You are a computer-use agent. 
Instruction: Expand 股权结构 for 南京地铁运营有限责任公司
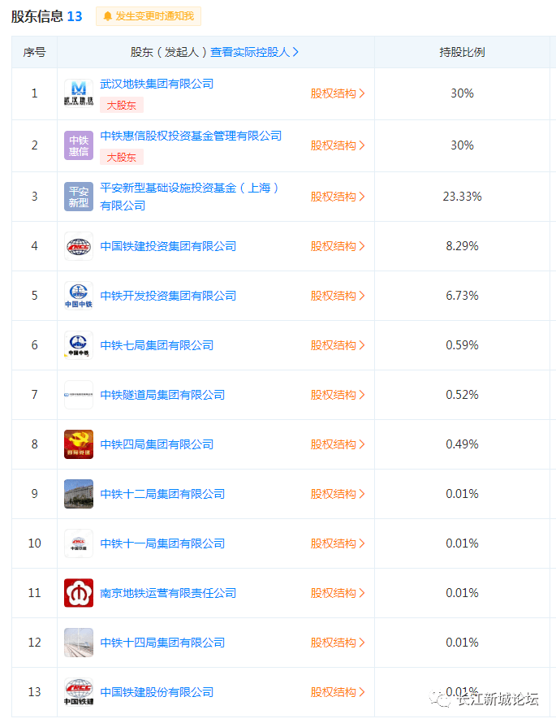pyautogui.click(x=337, y=594)
